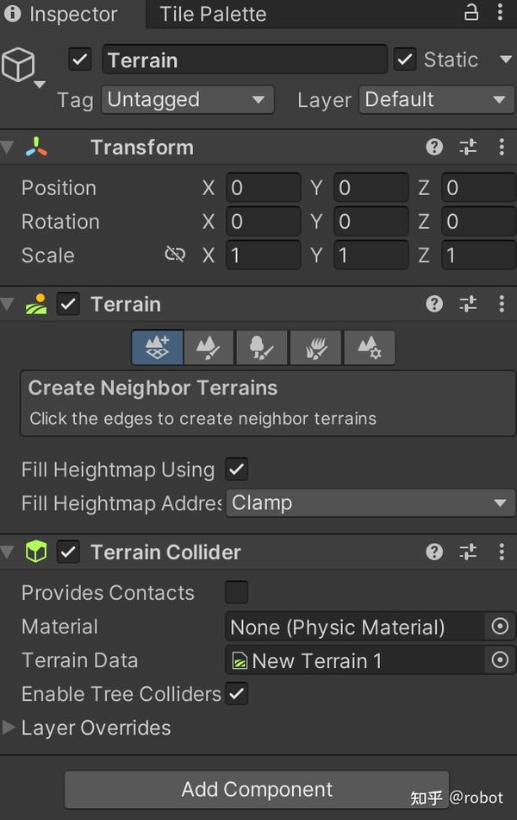The image size is (517, 820).
Task: Click the Scale constrain proportions link icon
Action: (175, 255)
